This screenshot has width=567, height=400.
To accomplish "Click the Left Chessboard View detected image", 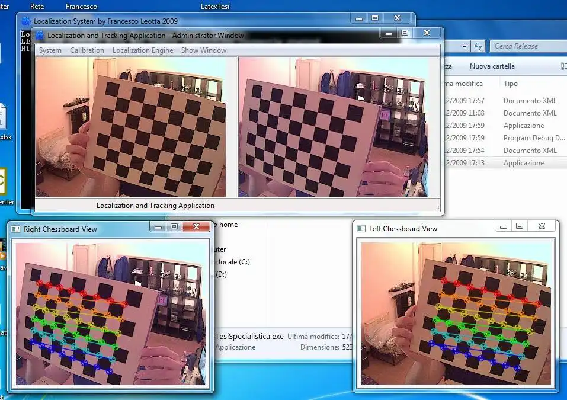I will click(456, 313).
